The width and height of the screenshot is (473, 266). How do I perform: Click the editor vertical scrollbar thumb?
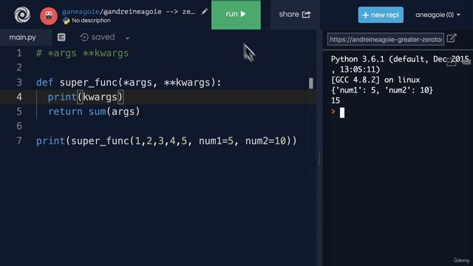(x=311, y=83)
